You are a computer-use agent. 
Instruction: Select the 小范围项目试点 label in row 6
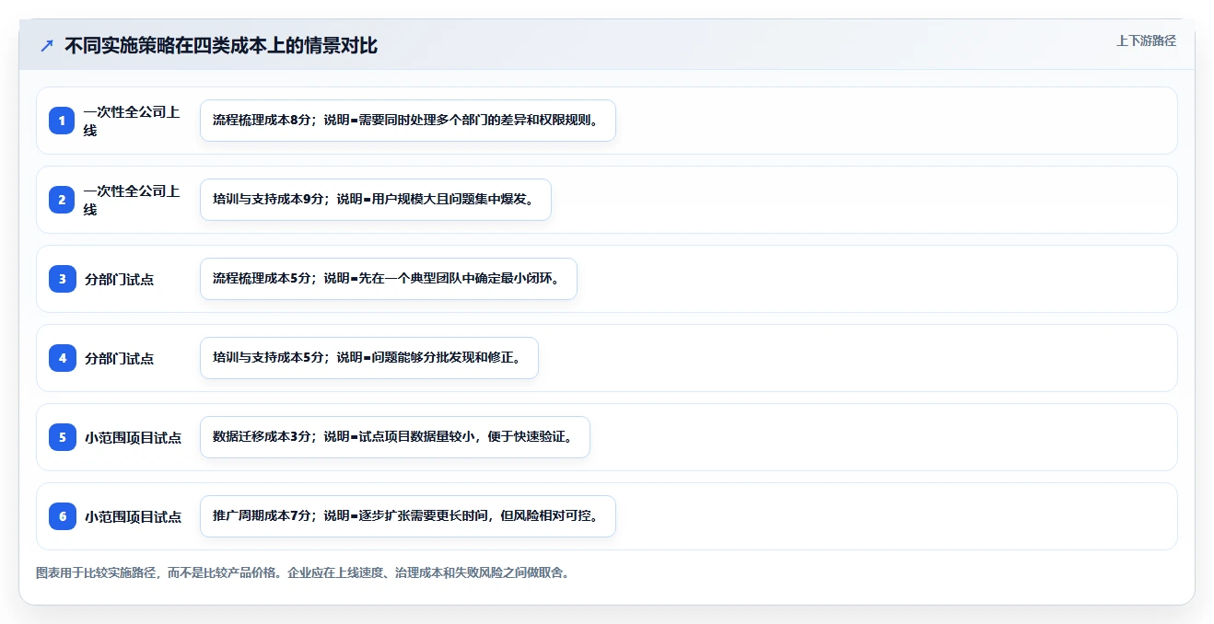tap(133, 516)
